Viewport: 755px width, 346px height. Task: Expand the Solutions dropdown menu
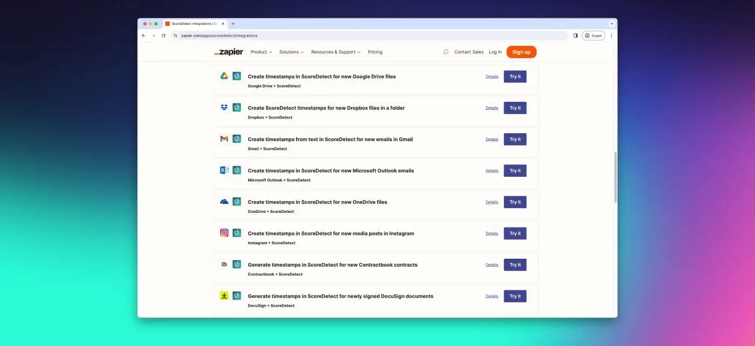[291, 52]
